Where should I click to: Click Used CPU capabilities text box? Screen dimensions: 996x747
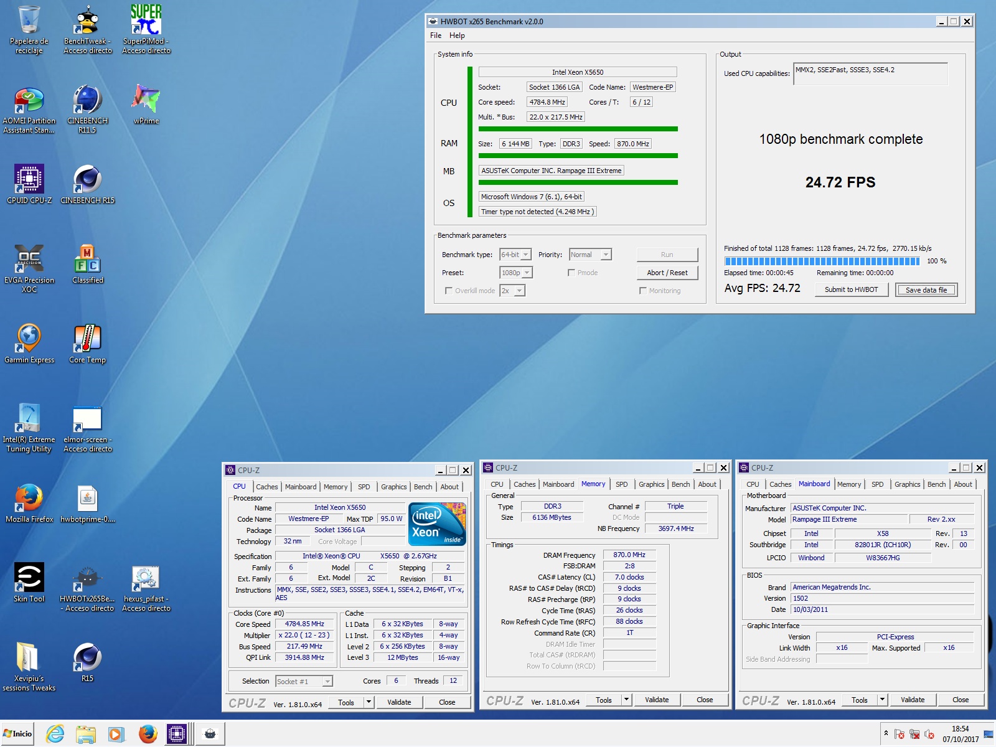click(x=871, y=74)
